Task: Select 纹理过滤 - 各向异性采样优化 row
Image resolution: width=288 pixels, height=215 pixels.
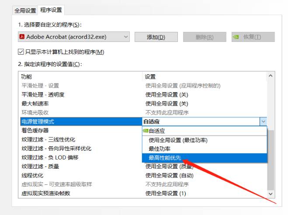Action: (81, 149)
